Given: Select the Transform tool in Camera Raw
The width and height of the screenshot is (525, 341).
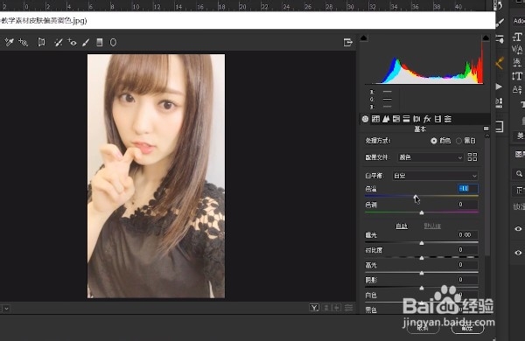Looking at the screenshot, I should (x=41, y=42).
